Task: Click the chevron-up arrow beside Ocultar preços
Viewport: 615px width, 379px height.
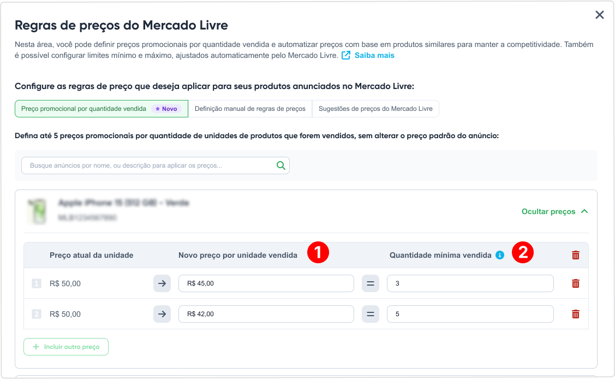Action: (x=584, y=211)
